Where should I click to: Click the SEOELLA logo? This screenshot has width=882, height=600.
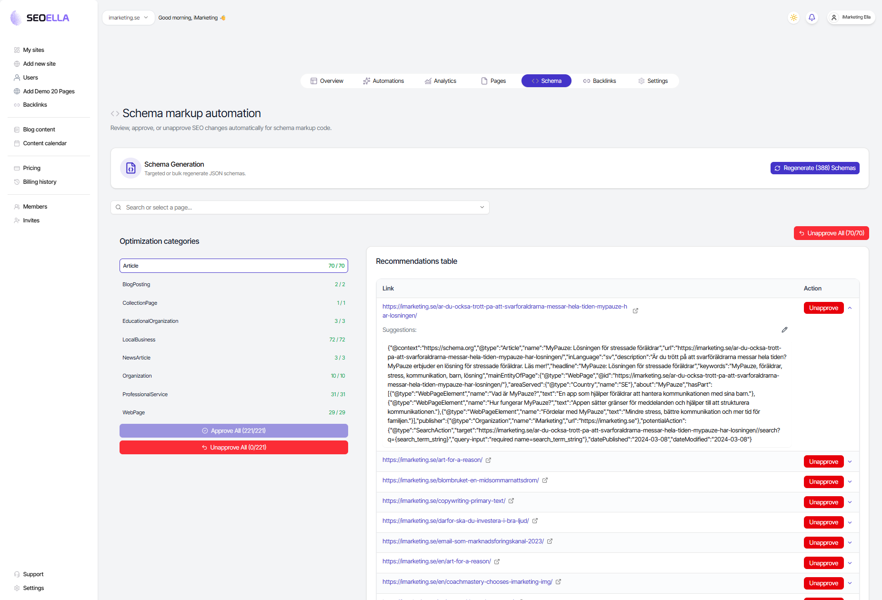(x=40, y=18)
